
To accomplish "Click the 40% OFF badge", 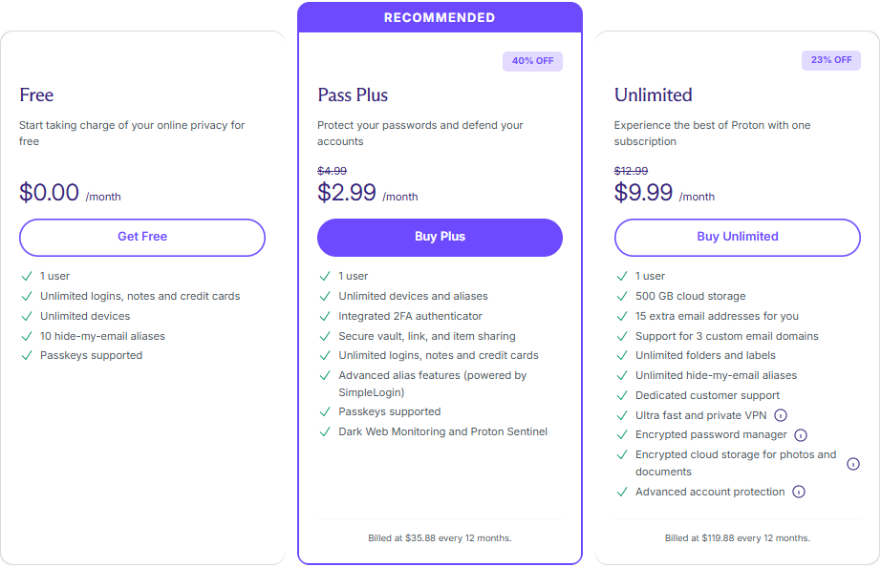I will [x=532, y=60].
